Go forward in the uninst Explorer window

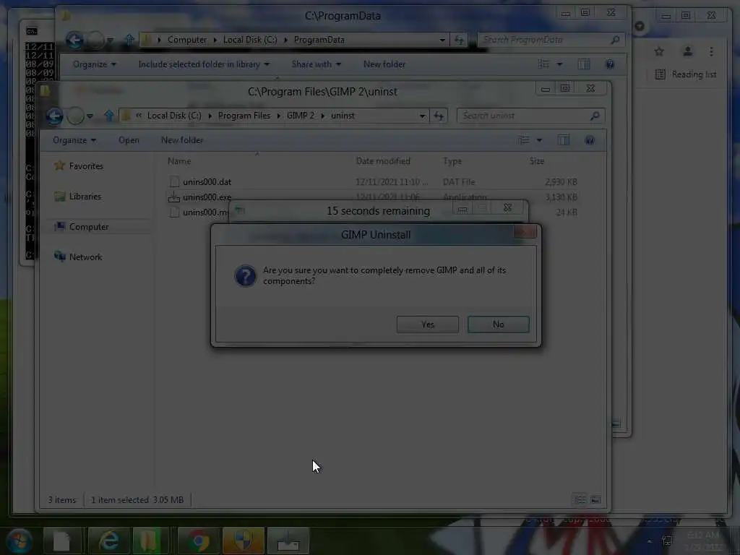pos(75,116)
